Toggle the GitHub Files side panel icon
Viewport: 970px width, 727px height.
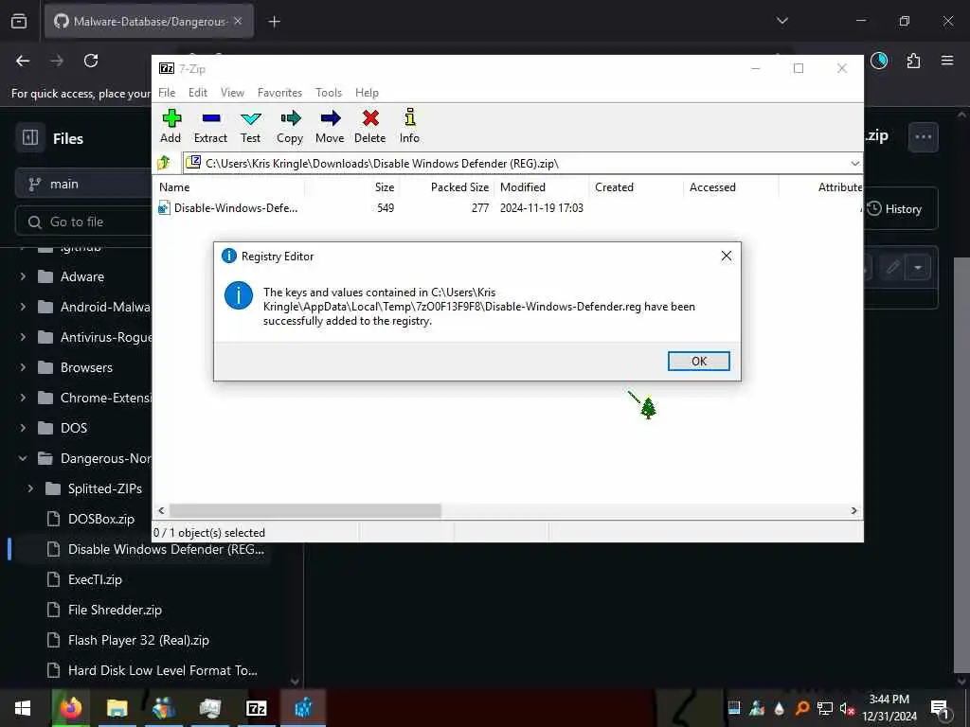coord(30,137)
